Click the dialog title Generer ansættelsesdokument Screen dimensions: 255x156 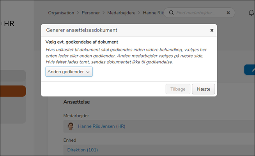coord(82,30)
